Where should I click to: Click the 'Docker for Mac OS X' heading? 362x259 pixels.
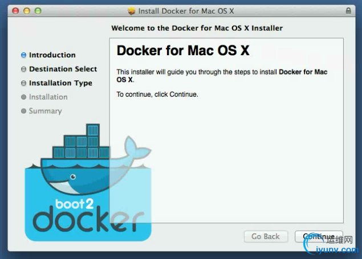coord(183,51)
